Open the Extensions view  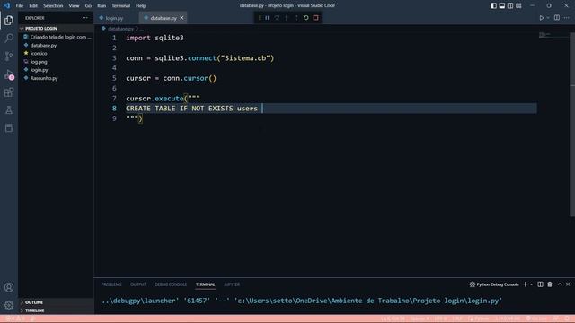tap(9, 92)
